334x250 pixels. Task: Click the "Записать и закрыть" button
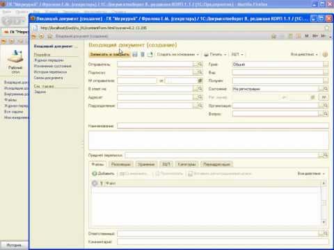[109, 54]
